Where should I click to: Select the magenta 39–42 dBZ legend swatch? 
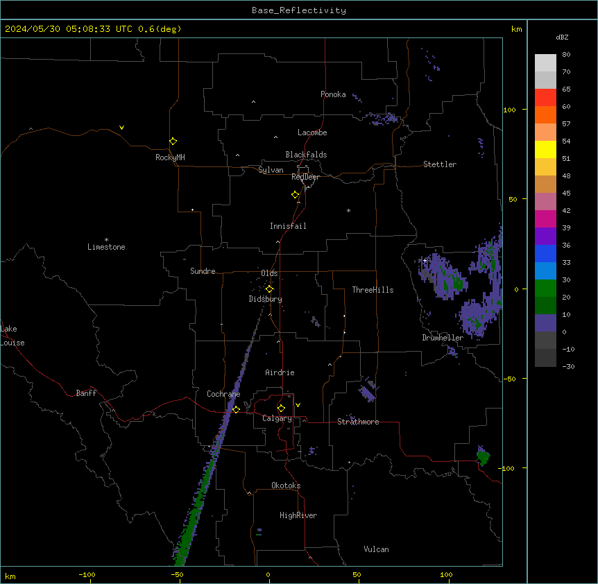click(x=545, y=218)
